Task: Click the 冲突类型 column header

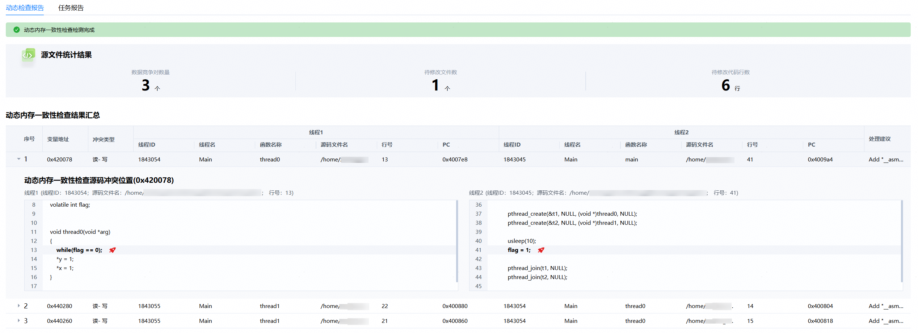Action: click(104, 140)
